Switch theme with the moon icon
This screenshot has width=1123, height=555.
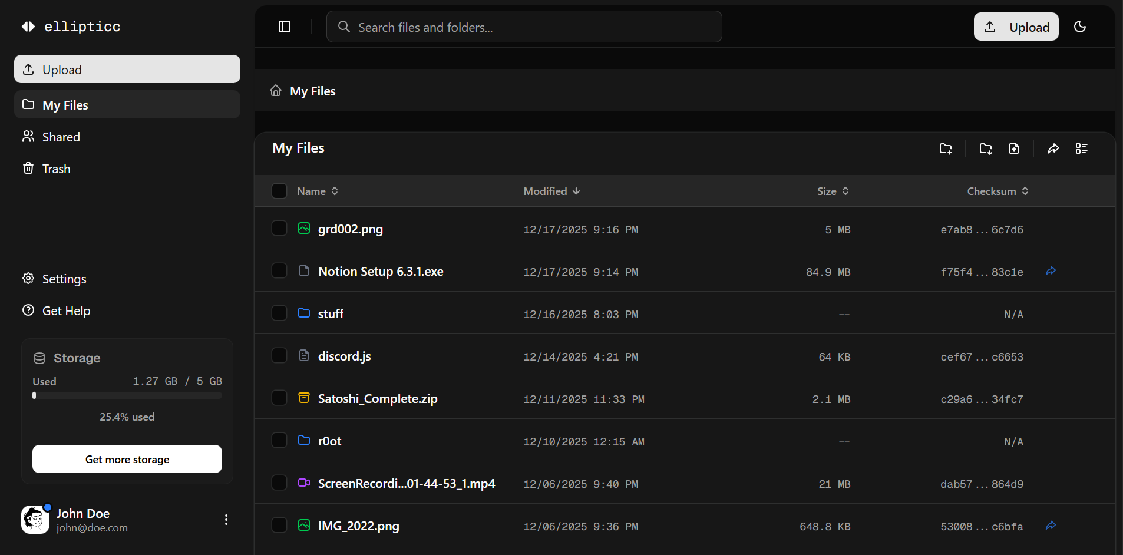[1080, 27]
